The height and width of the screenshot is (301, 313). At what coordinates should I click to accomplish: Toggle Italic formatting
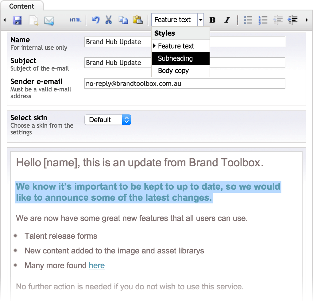click(x=227, y=20)
